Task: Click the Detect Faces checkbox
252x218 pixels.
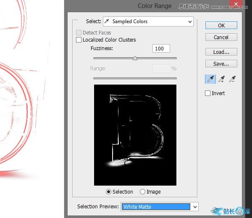Action: point(79,33)
